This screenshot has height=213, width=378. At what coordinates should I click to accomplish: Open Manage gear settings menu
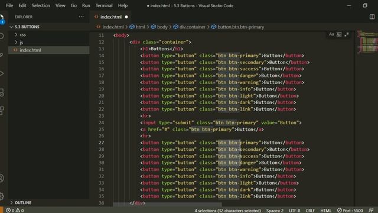pyautogui.click(x=1, y=196)
